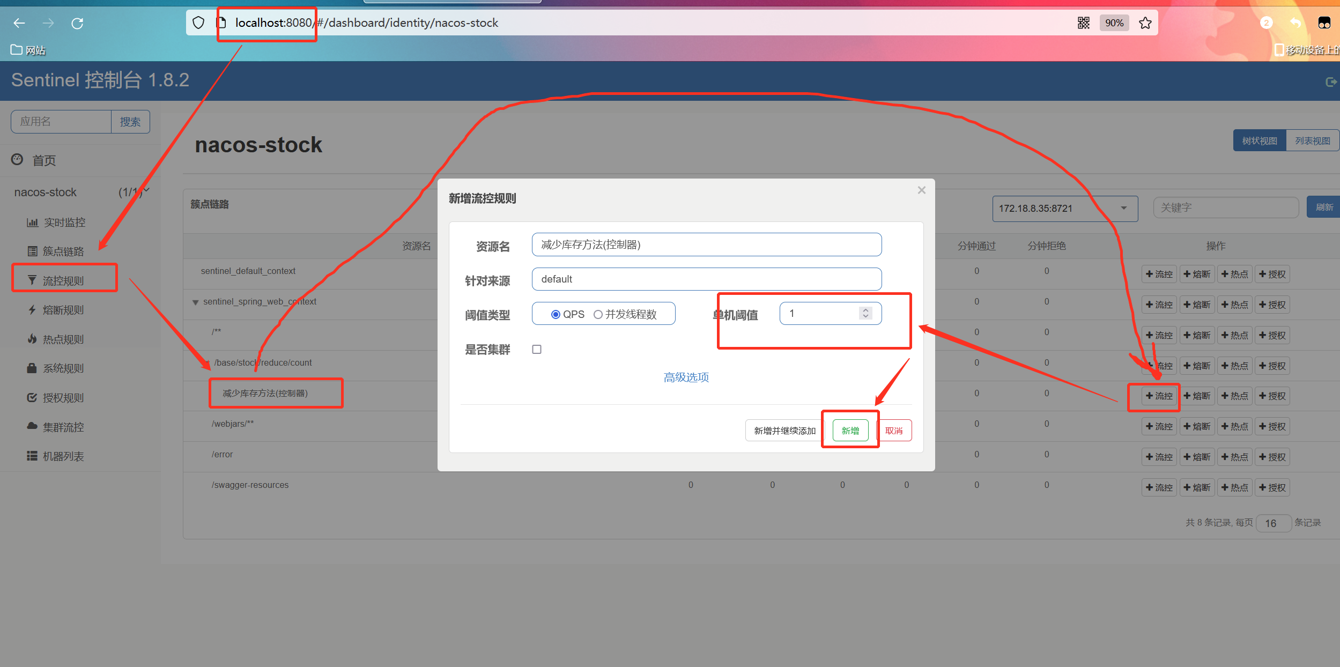This screenshot has width=1340, height=667.
Task: Select the QPS threshold type radio
Action: [x=556, y=314]
